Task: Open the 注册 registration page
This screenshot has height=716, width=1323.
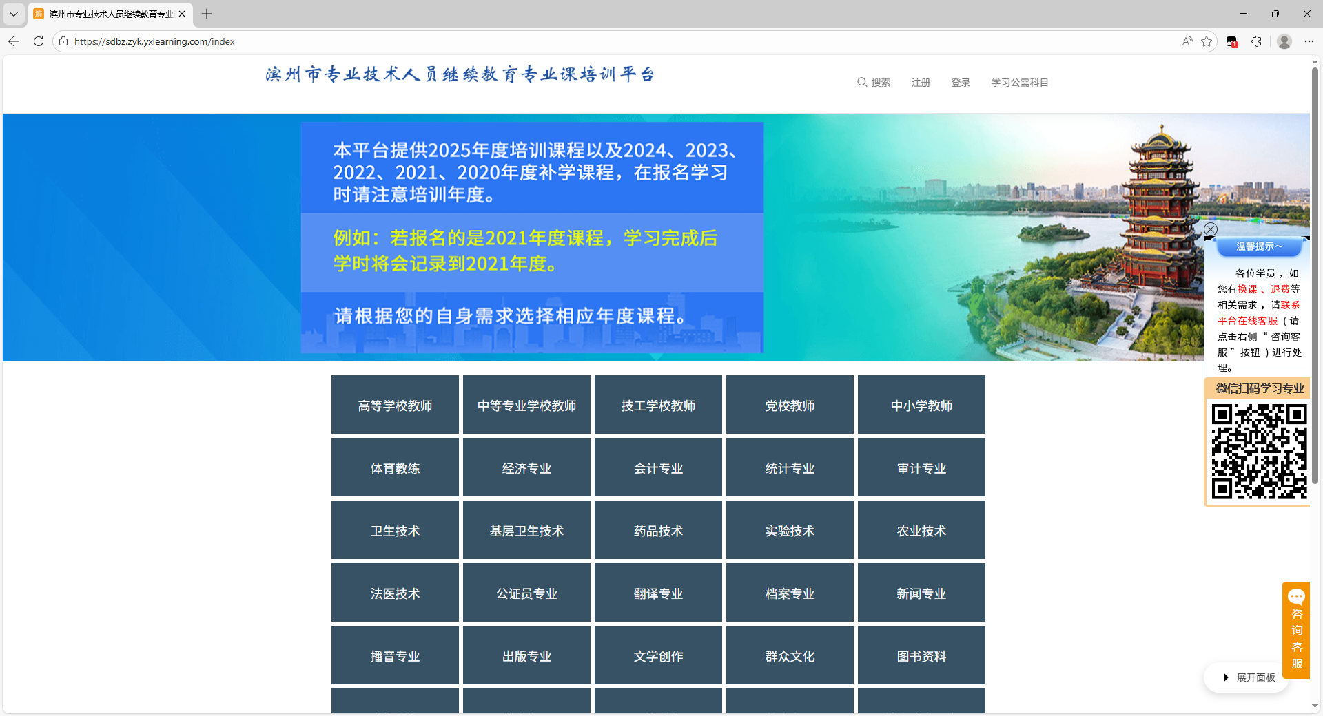Action: (921, 83)
